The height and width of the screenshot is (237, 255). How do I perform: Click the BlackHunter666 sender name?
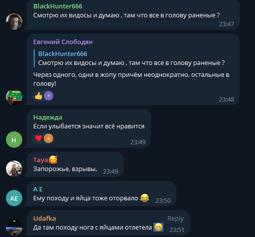click(58, 6)
